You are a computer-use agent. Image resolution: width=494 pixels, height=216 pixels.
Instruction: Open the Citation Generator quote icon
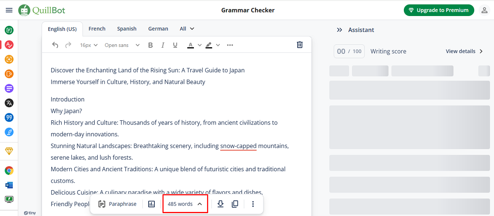coord(9,117)
